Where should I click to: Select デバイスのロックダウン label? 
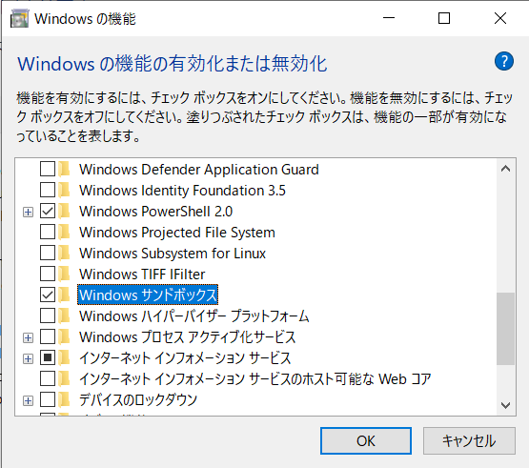pos(138,400)
